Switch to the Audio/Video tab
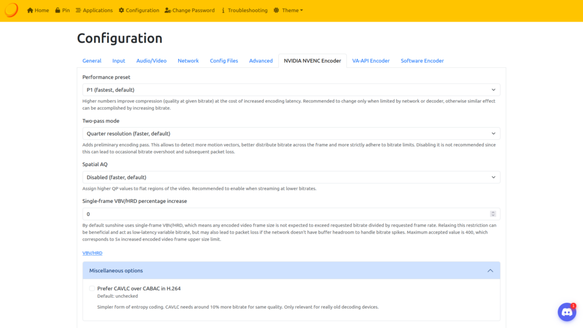The width and height of the screenshot is (583, 328). pyautogui.click(x=151, y=60)
